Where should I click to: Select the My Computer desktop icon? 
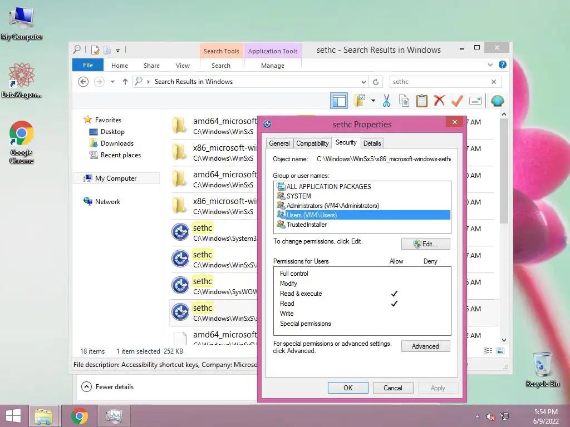coord(22,23)
